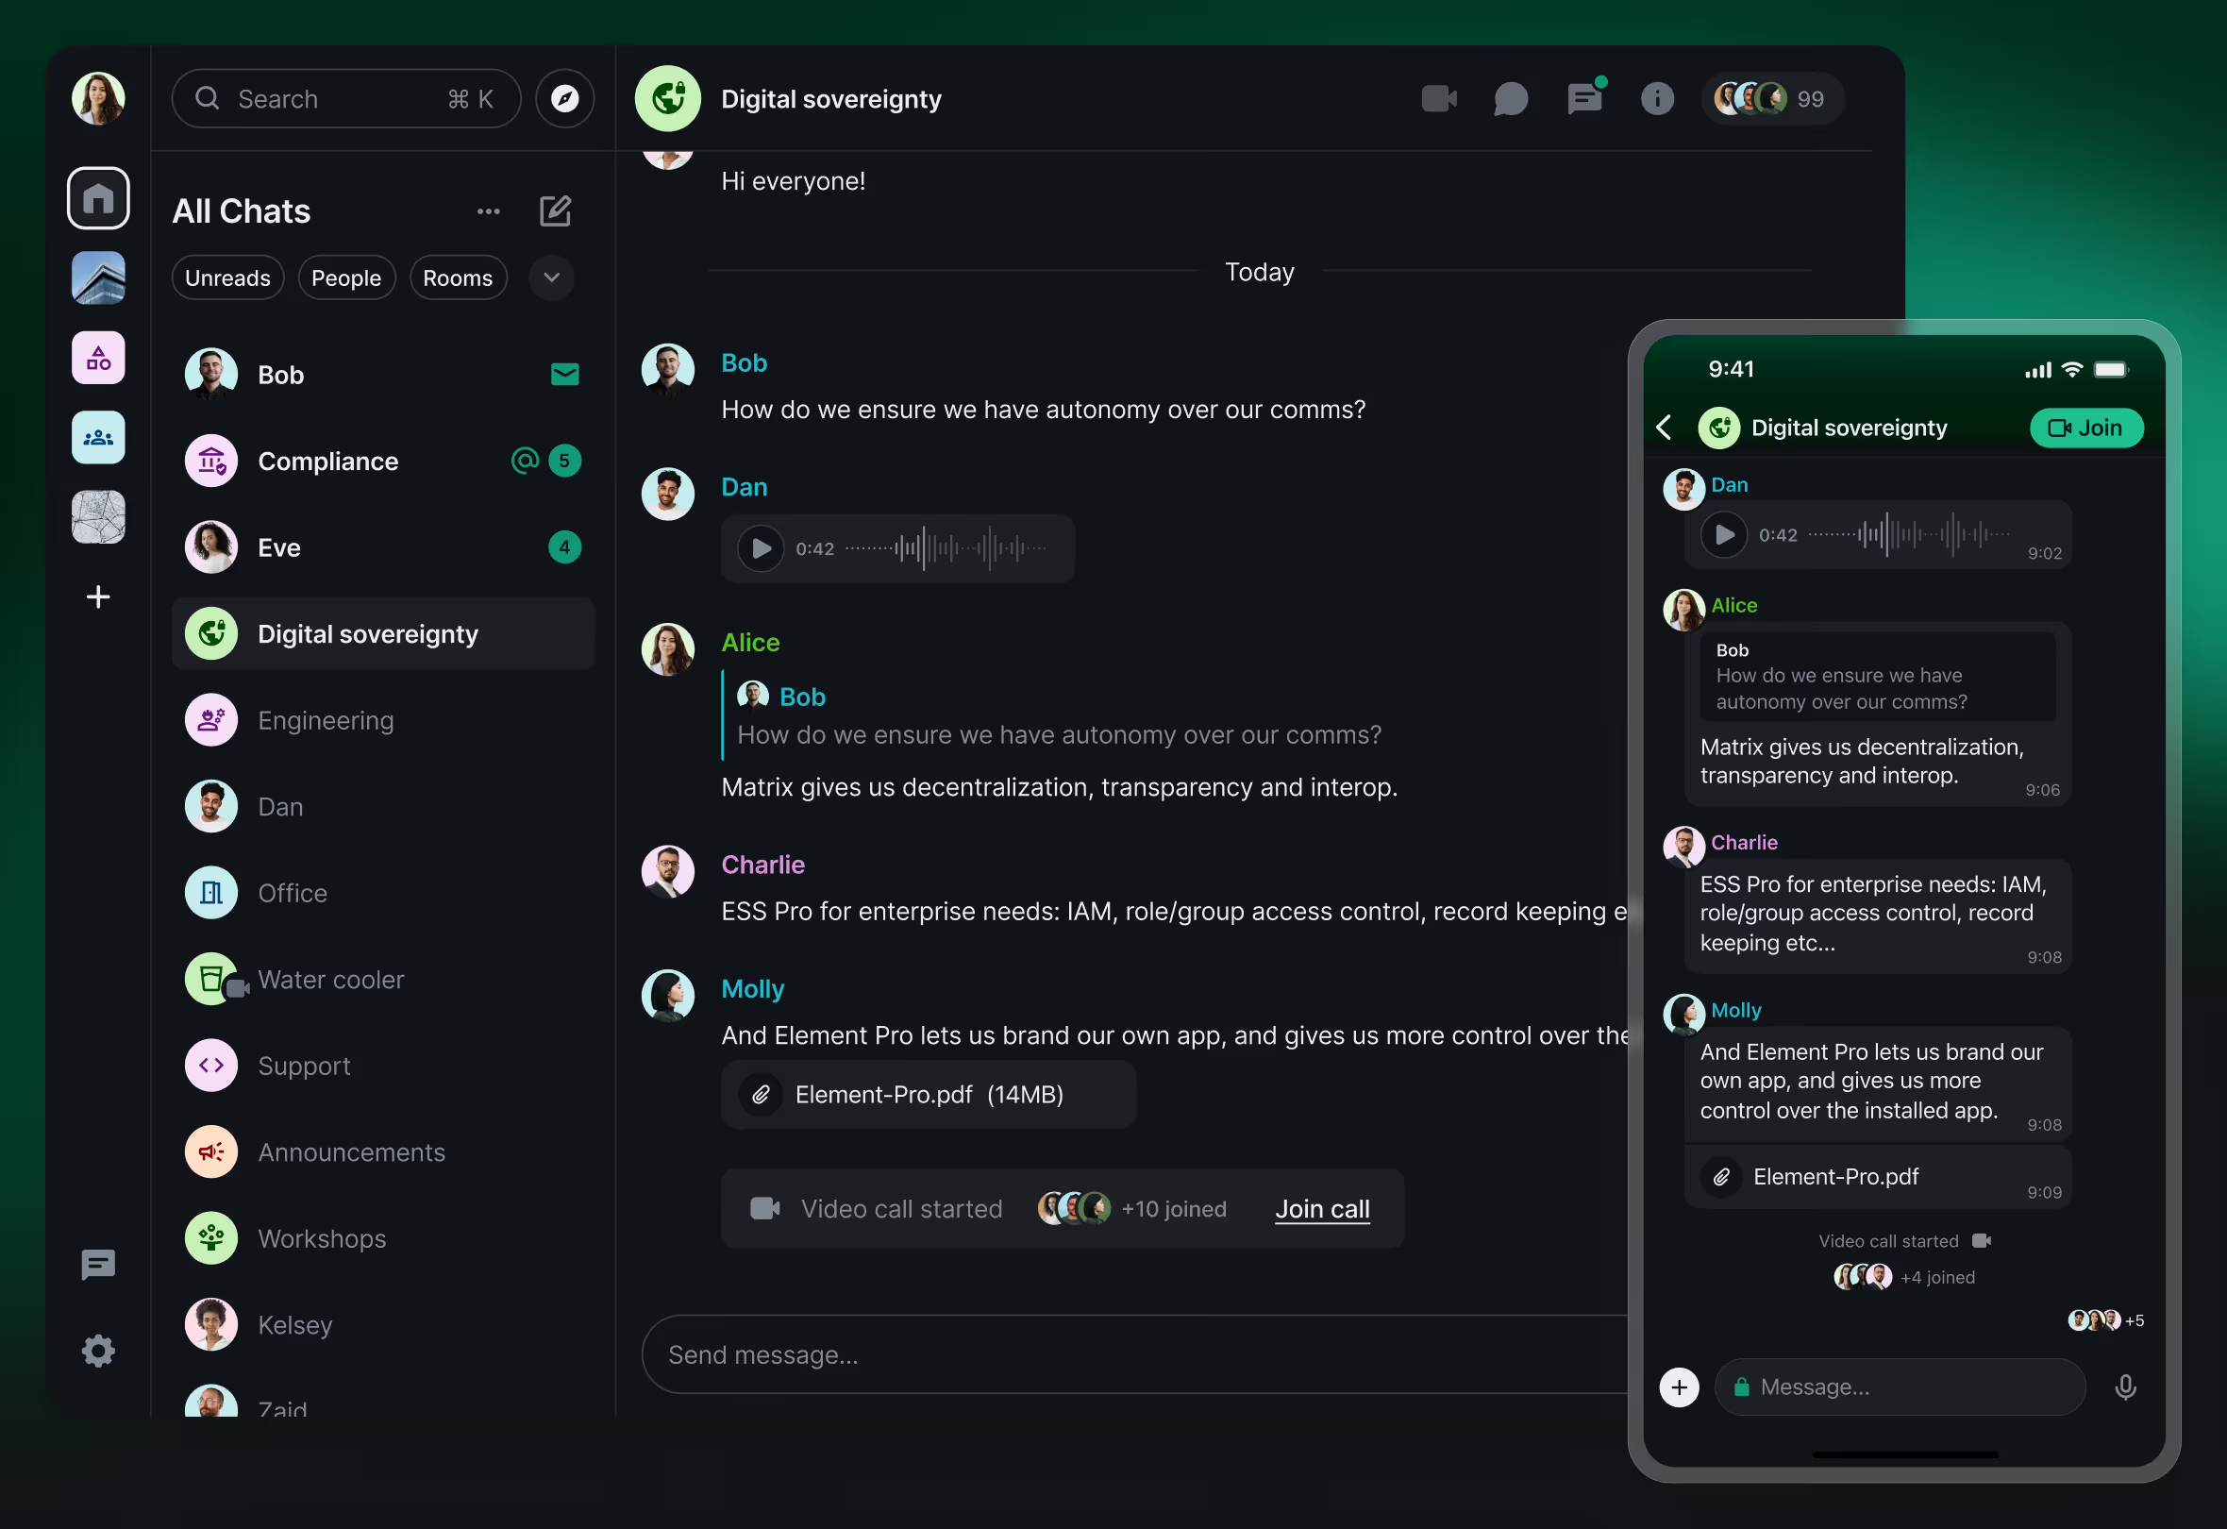This screenshot has width=2227, height=1529.
Task: Click desktop voice message waveform
Action: click(946, 548)
